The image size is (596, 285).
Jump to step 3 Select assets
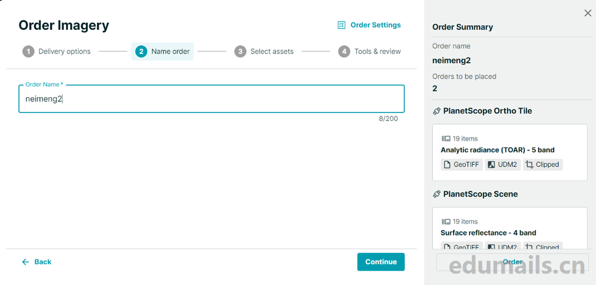pos(264,51)
